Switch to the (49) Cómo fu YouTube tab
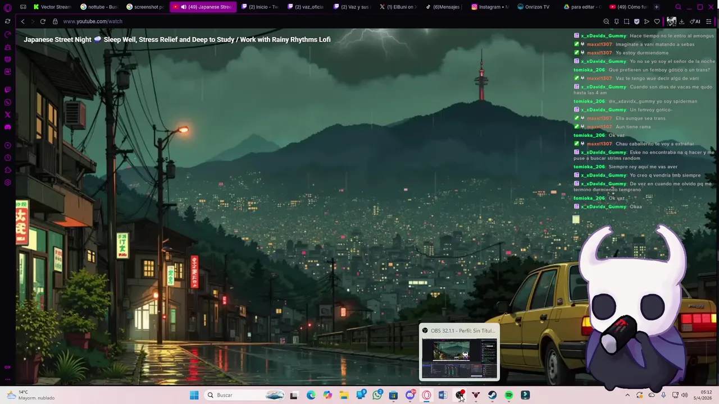This screenshot has height=404, width=719. tap(628, 7)
